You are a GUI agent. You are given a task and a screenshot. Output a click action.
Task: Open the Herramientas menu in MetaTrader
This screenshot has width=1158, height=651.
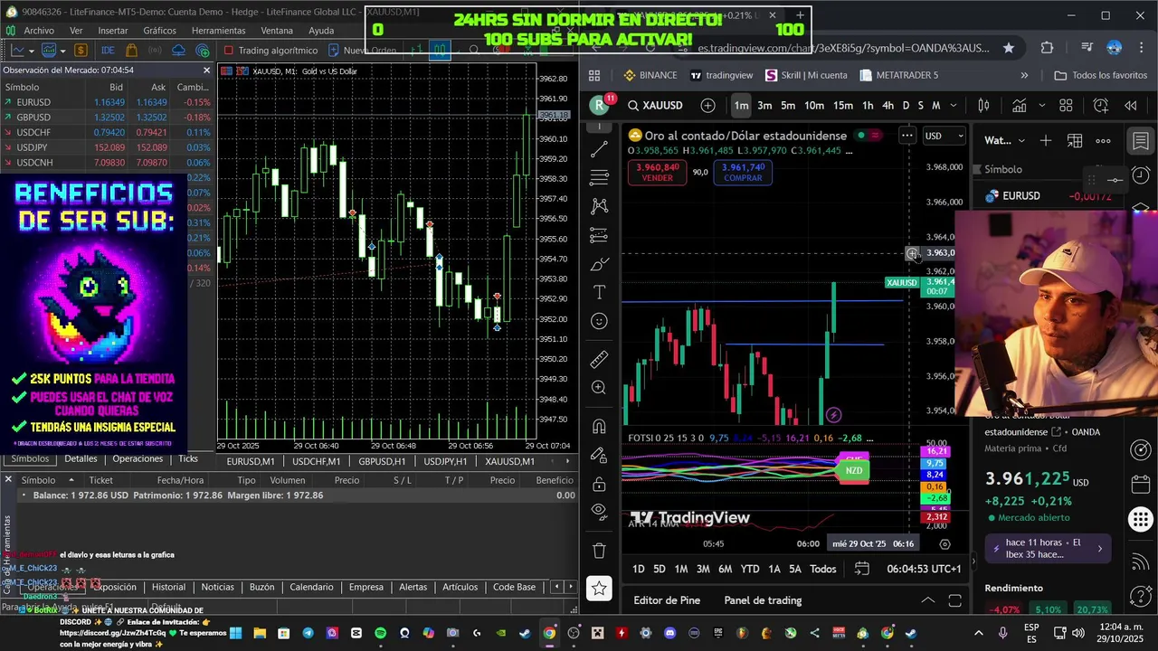click(218, 30)
